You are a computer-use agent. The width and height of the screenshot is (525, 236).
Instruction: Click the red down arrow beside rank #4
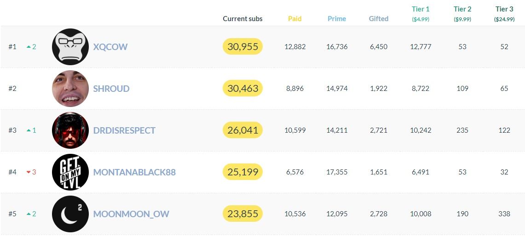tap(29, 172)
